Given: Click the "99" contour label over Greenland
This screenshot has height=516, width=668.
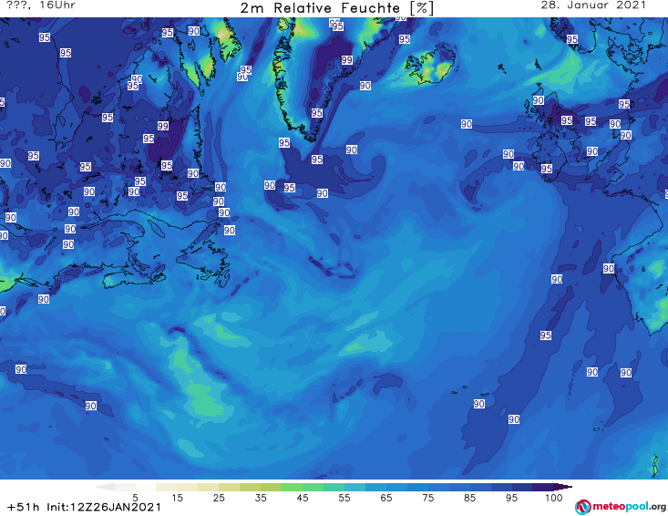Looking at the screenshot, I should click(347, 60).
